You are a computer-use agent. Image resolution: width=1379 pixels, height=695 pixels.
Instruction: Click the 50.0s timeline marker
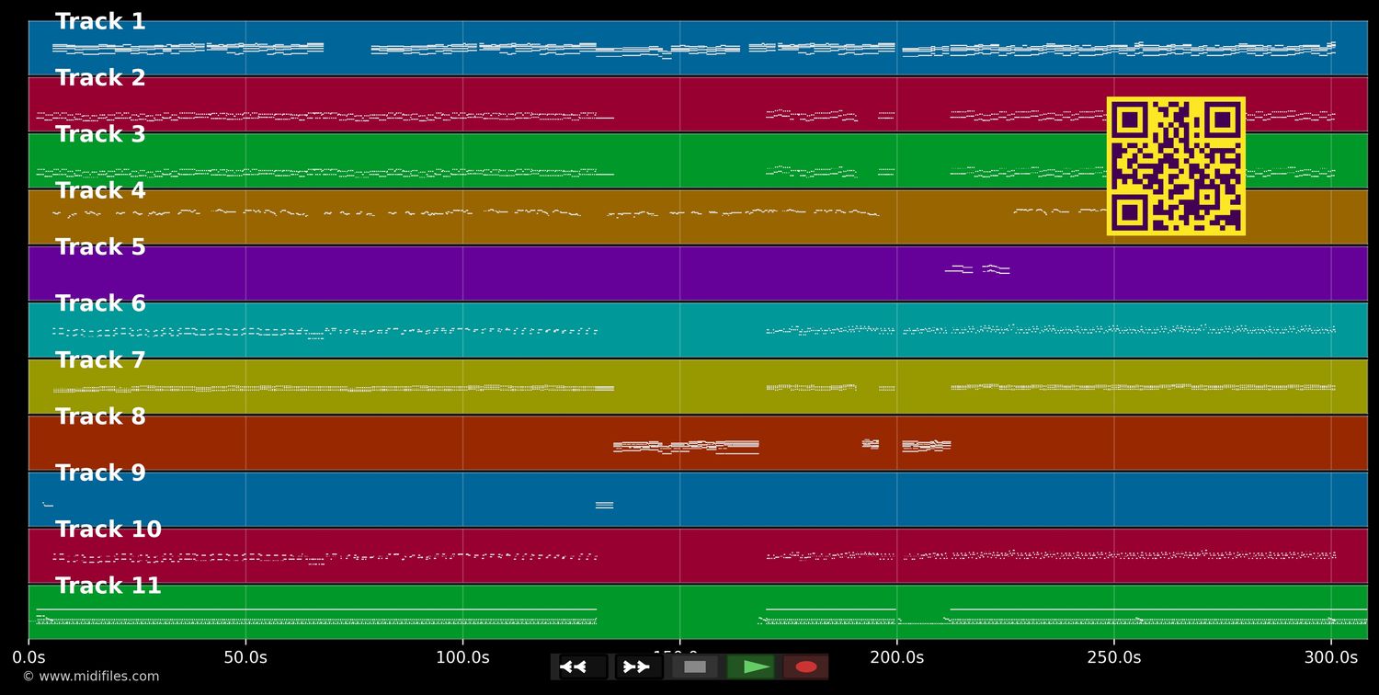(x=246, y=657)
